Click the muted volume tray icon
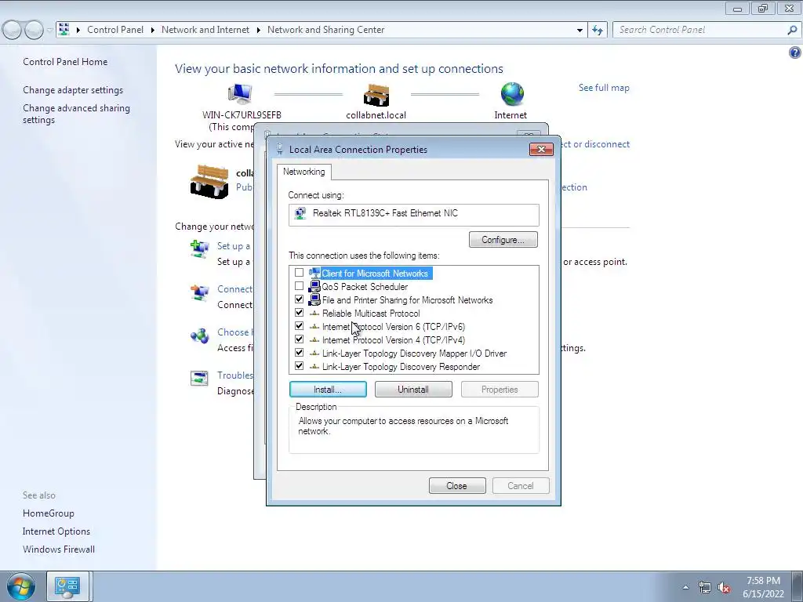The image size is (803, 602). point(724,588)
